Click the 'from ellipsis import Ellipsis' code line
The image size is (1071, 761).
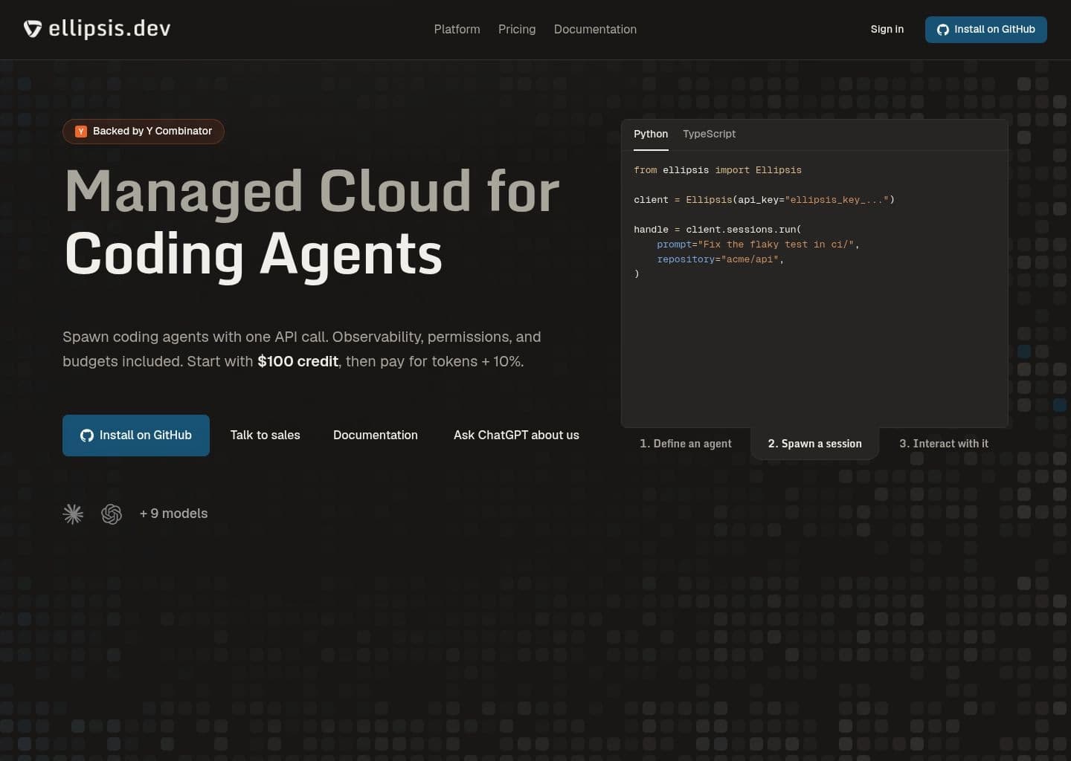point(718,170)
